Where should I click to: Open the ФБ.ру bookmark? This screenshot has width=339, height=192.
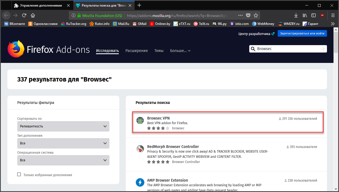coord(220,24)
